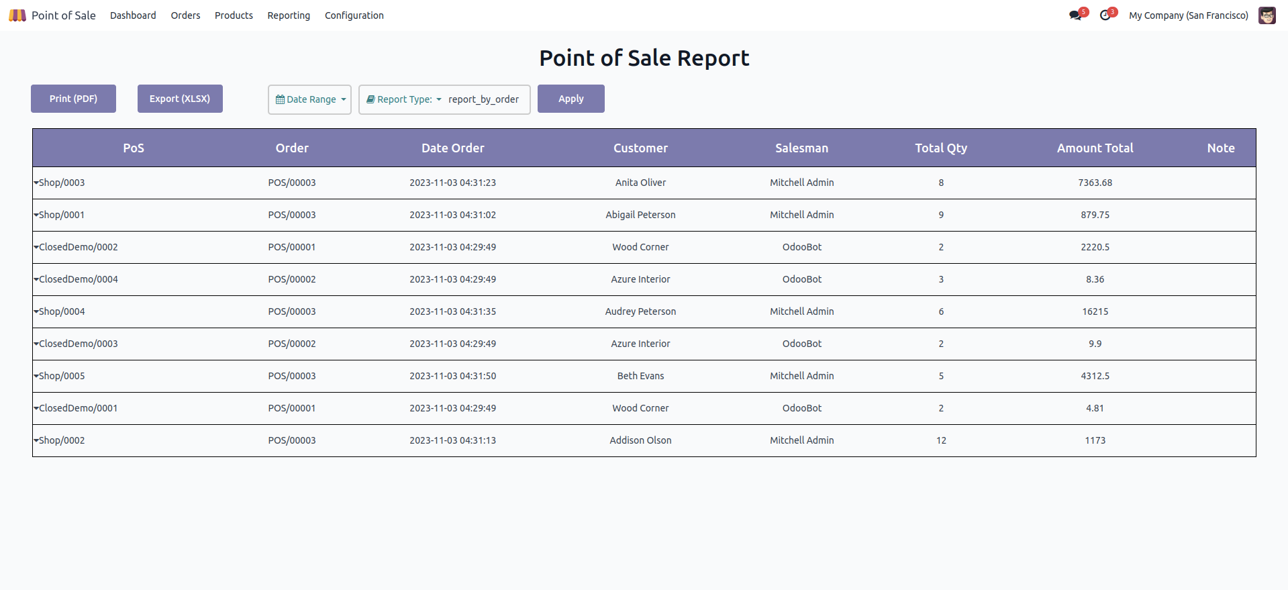Go to the Dashboard menu
This screenshot has height=590, width=1288.
pyautogui.click(x=133, y=15)
